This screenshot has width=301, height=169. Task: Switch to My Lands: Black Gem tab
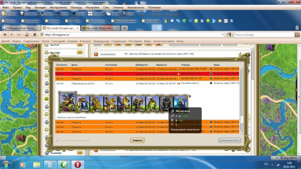pos(100,28)
